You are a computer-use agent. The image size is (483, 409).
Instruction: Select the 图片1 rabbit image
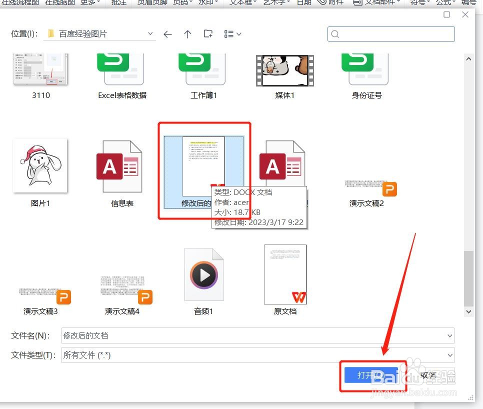click(x=40, y=173)
